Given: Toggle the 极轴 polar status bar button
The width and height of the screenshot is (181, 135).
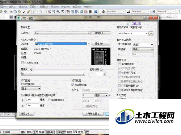Looking at the screenshot, I should [x=42, y=132].
